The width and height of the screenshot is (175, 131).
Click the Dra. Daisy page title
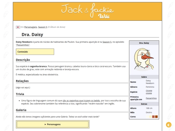[x=32, y=35]
